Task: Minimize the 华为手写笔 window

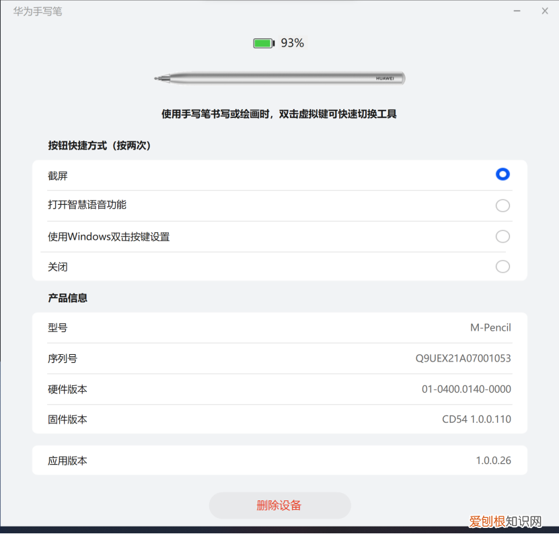Action: [517, 11]
